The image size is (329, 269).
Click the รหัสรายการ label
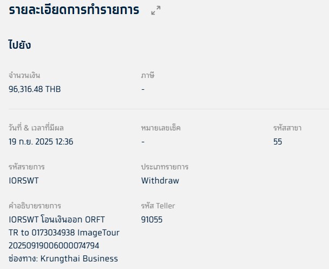(x=27, y=167)
